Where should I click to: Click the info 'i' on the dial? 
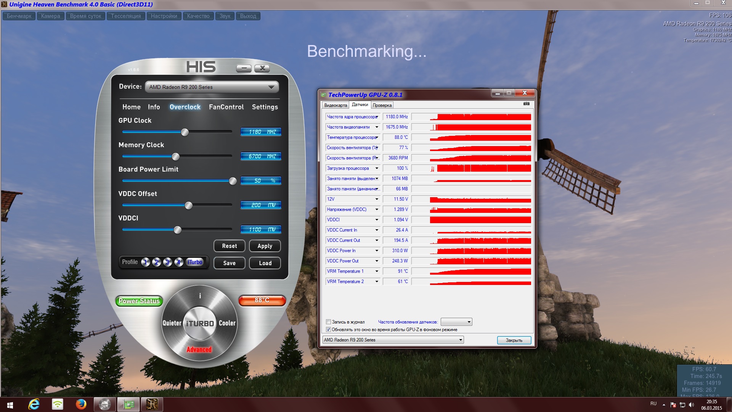click(x=200, y=296)
